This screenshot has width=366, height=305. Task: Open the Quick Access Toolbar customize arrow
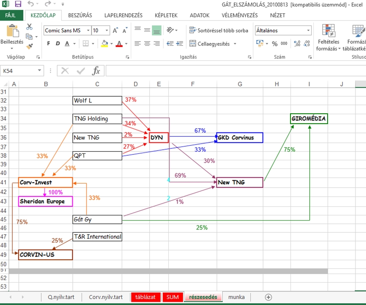[x=63, y=4]
